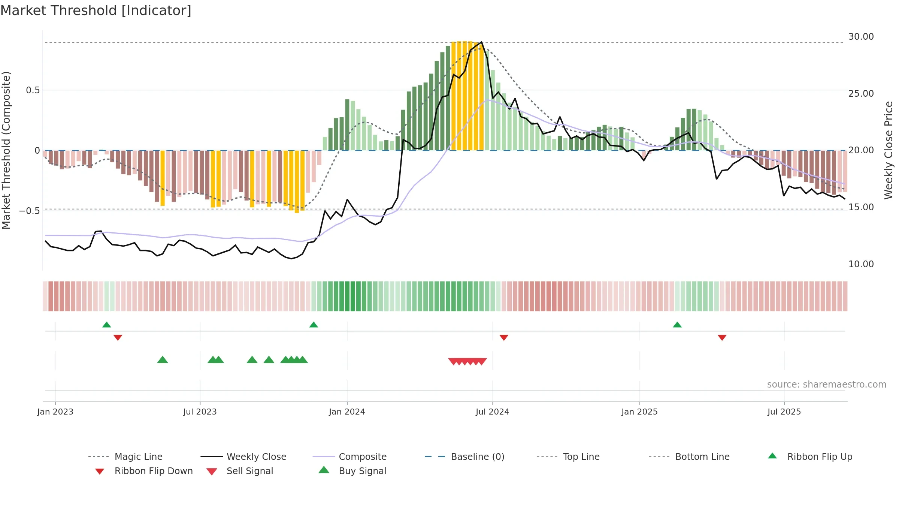This screenshot has width=899, height=506.
Task: Click the 30.00 price axis label
Action: [861, 37]
